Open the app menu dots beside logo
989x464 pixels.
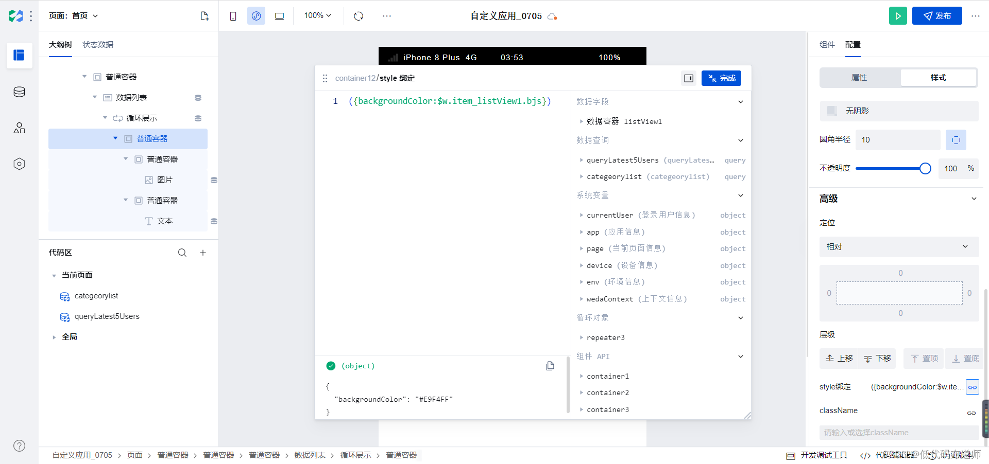[x=31, y=16]
